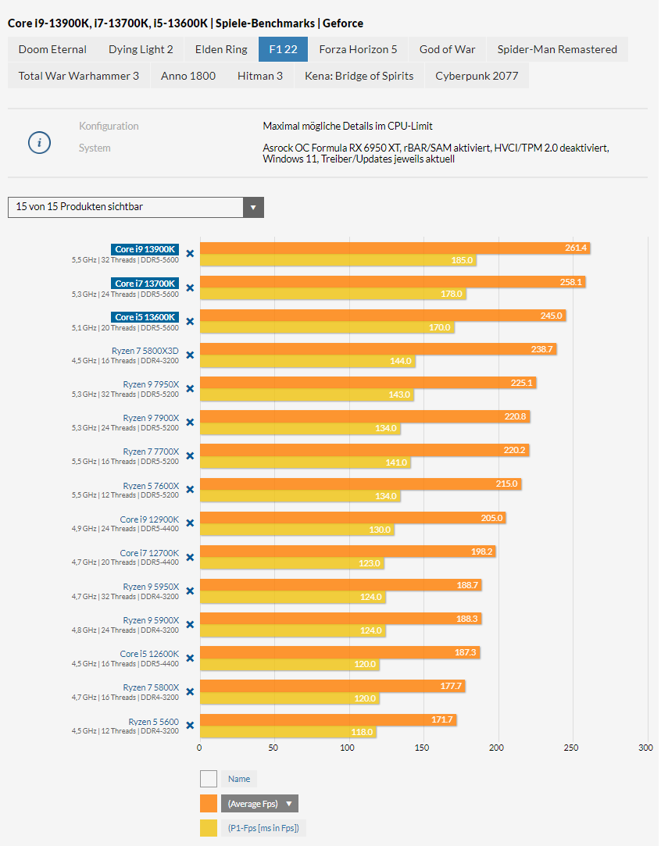661x846 pixels.
Task: Remove Ryzen 5 7600X with its X icon
Action: pyautogui.click(x=190, y=490)
